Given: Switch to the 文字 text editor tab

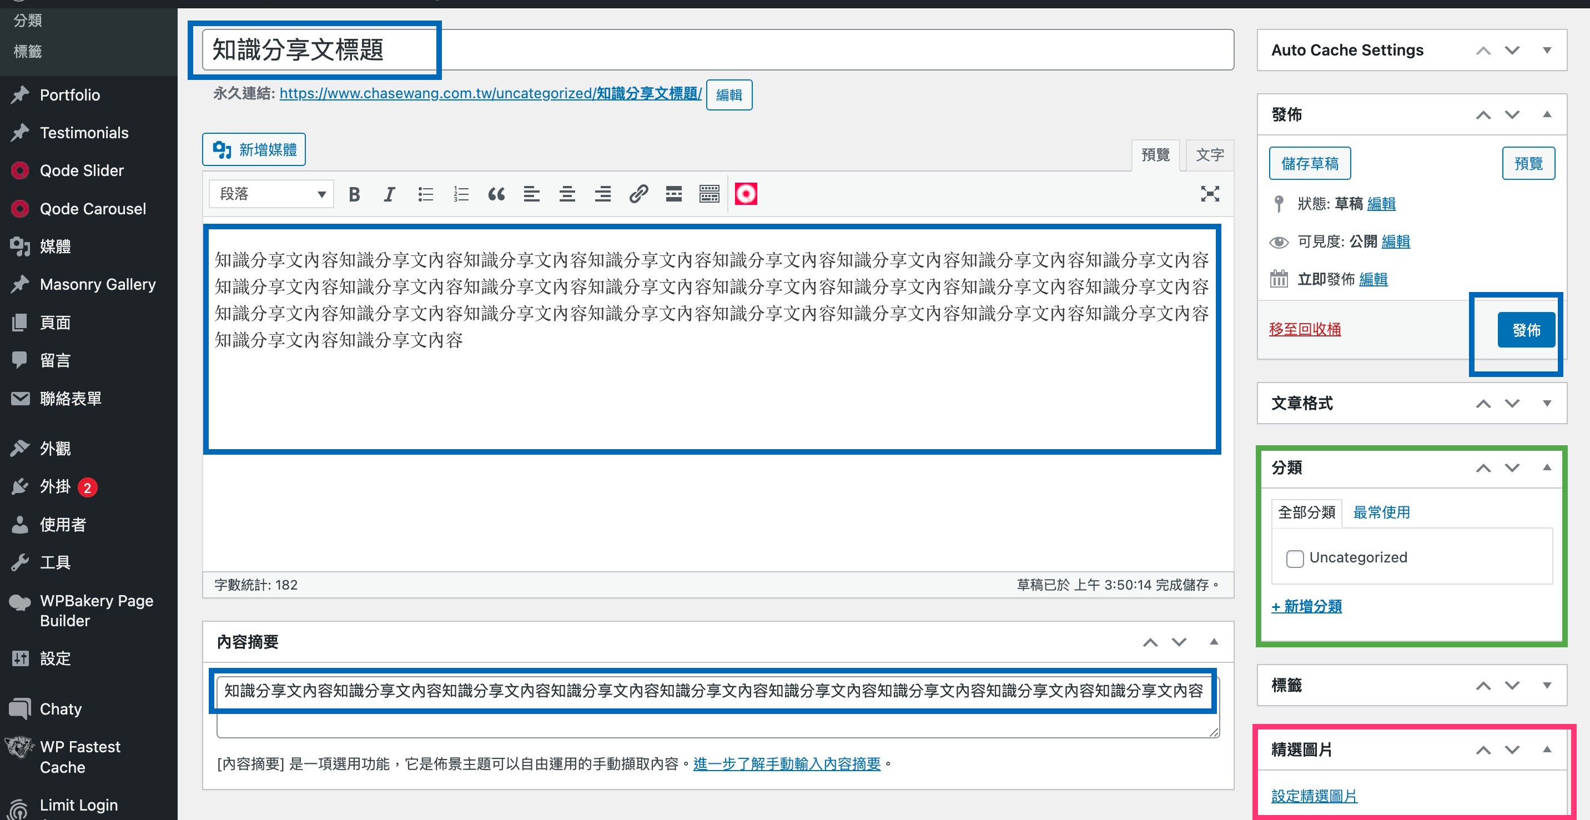Looking at the screenshot, I should (x=1210, y=155).
